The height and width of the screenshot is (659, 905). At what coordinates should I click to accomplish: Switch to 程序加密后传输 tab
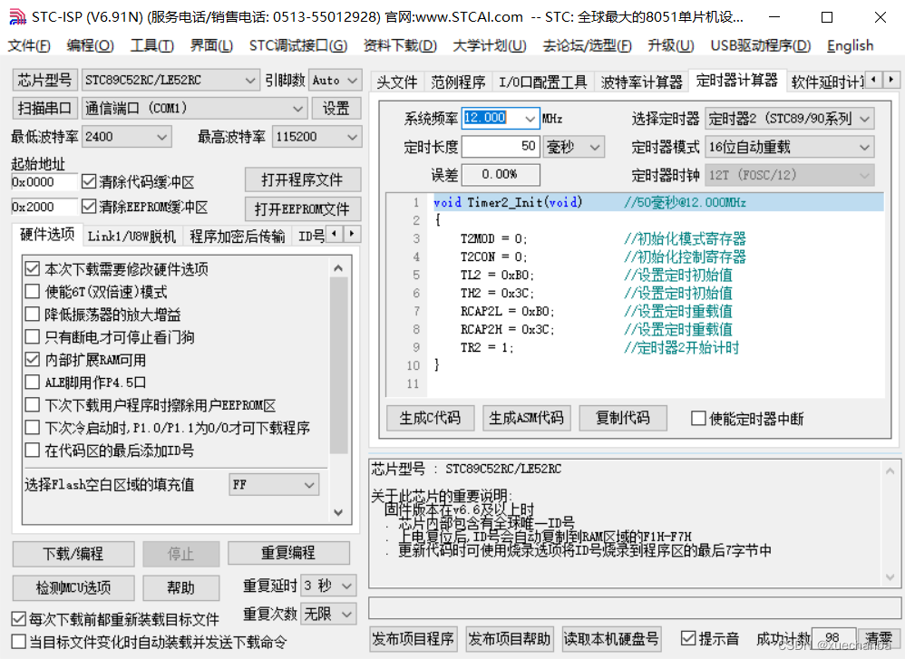(238, 237)
